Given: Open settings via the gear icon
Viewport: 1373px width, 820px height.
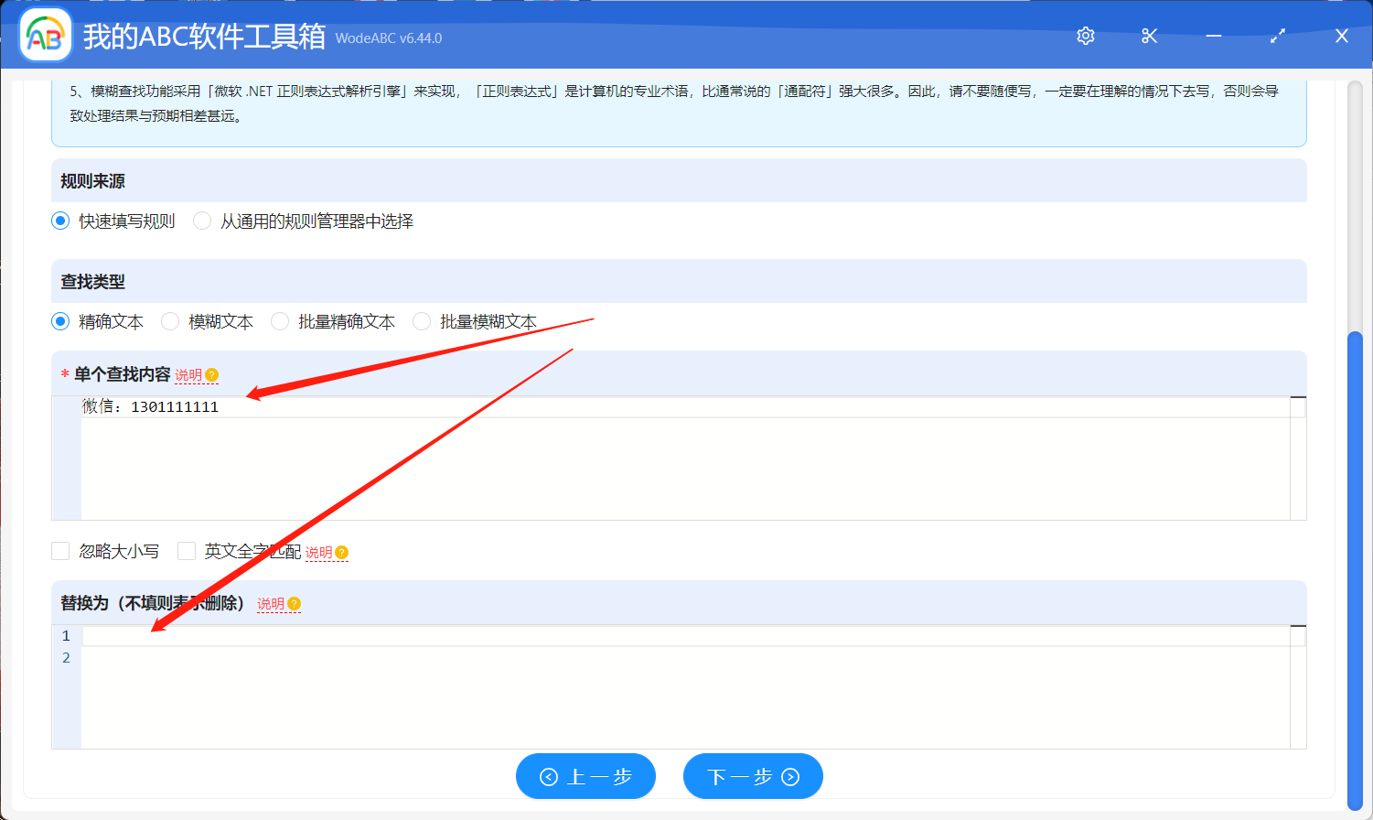Looking at the screenshot, I should point(1086,36).
